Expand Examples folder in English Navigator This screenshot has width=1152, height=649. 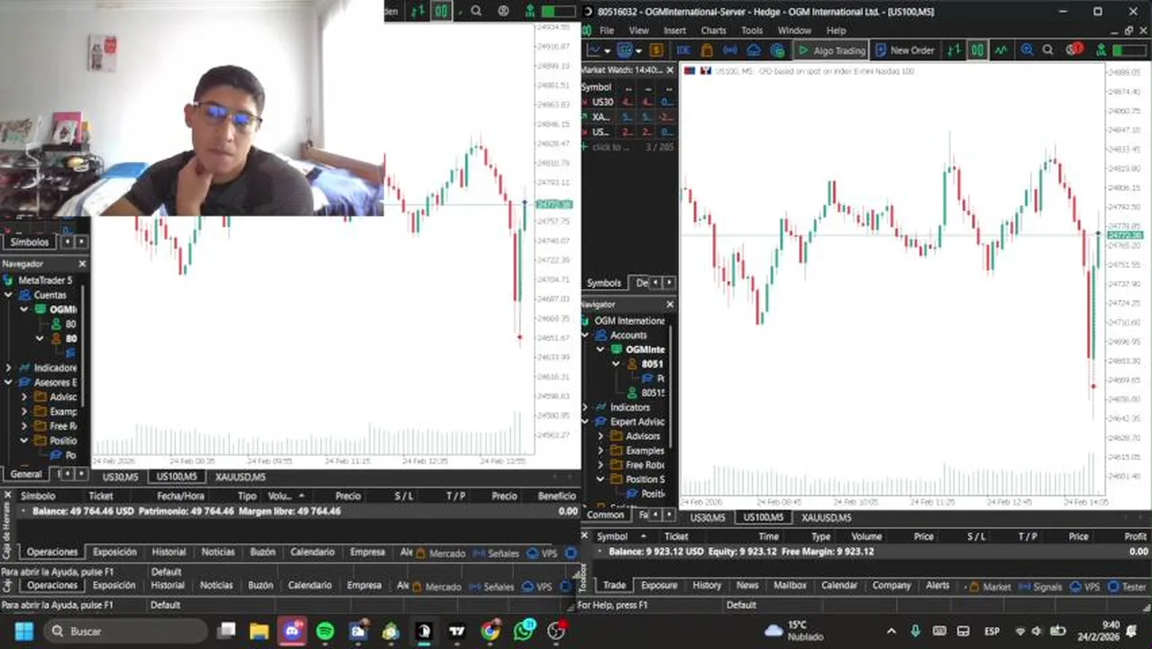[601, 451]
